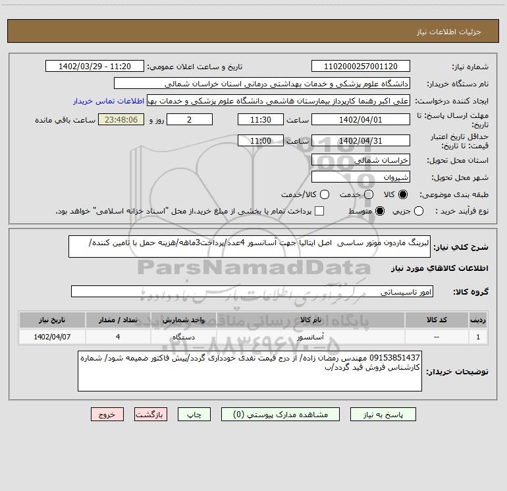Open مشاهده مدارک پیوستی (0) button
Screen dimensions: 507x491
click(280, 415)
